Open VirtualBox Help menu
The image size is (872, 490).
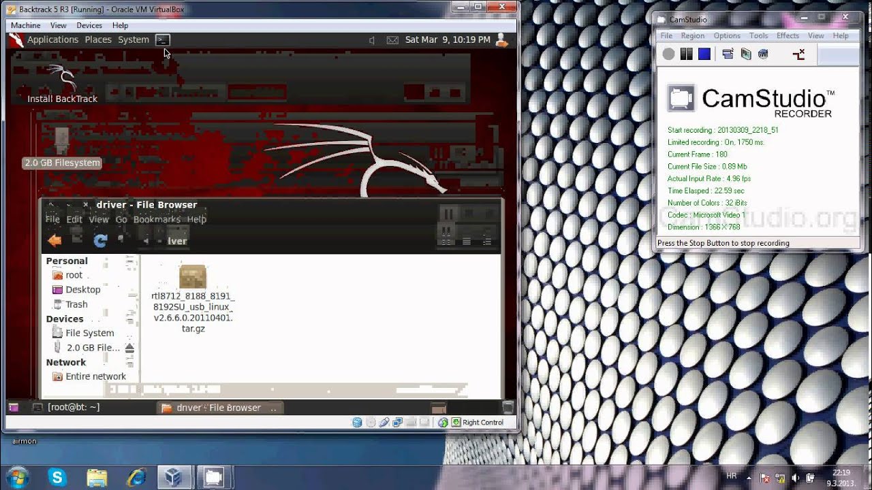[x=120, y=25]
